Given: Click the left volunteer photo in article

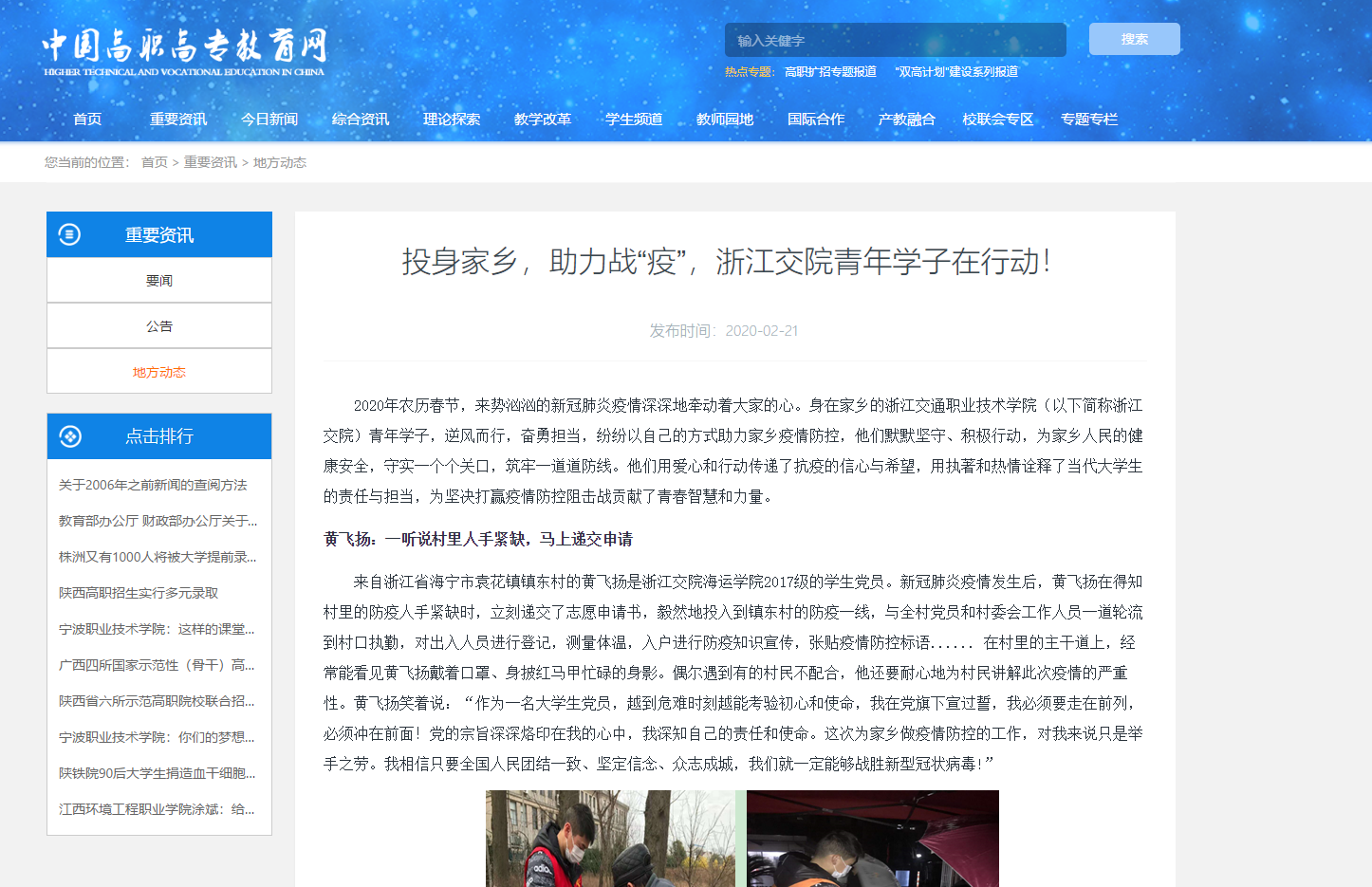Looking at the screenshot, I should [x=610, y=838].
